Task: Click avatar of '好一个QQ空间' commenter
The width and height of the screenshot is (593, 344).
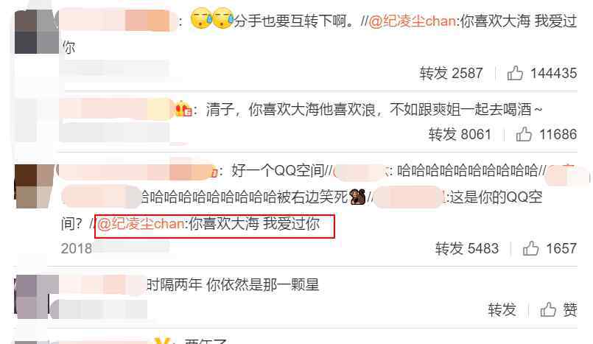Action: [35, 186]
